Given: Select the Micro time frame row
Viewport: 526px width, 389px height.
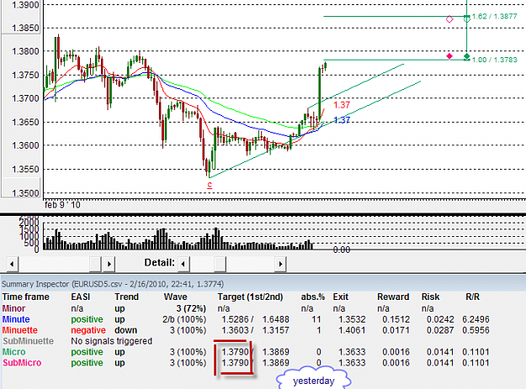Looking at the screenshot, I should point(247,352).
